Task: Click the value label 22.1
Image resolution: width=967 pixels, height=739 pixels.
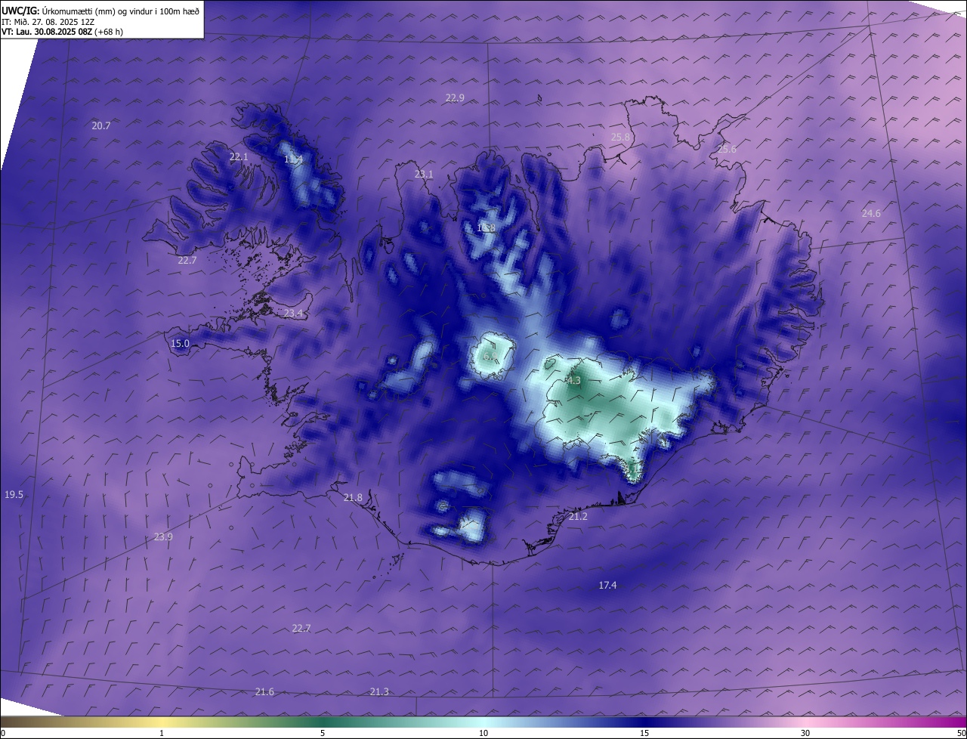Action: 239,156
